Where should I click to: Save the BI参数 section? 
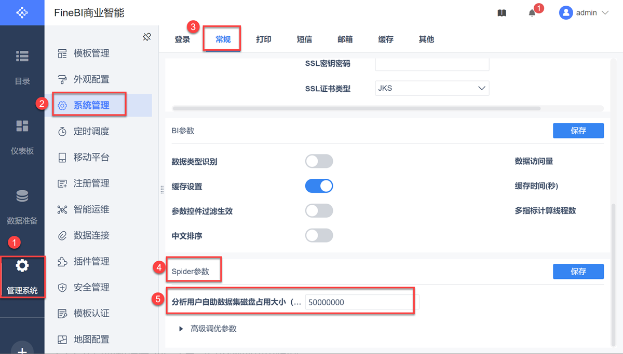[578, 131]
